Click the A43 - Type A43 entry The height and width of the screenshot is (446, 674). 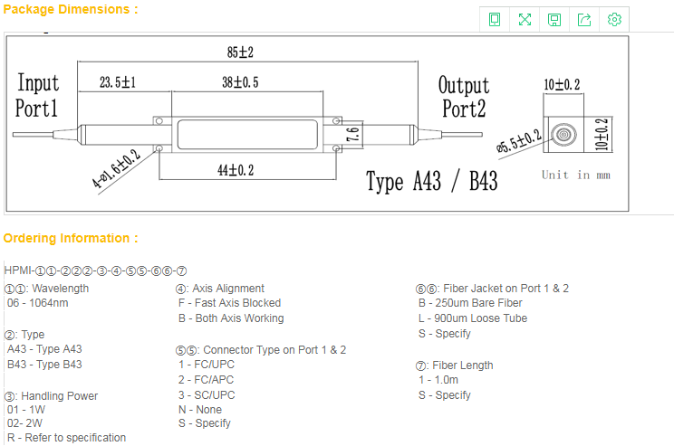(x=44, y=349)
